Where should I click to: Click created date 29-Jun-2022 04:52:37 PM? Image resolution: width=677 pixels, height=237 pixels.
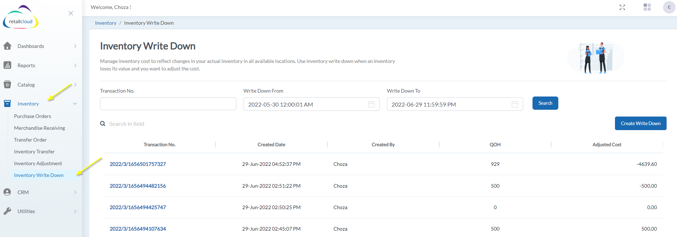click(x=271, y=164)
